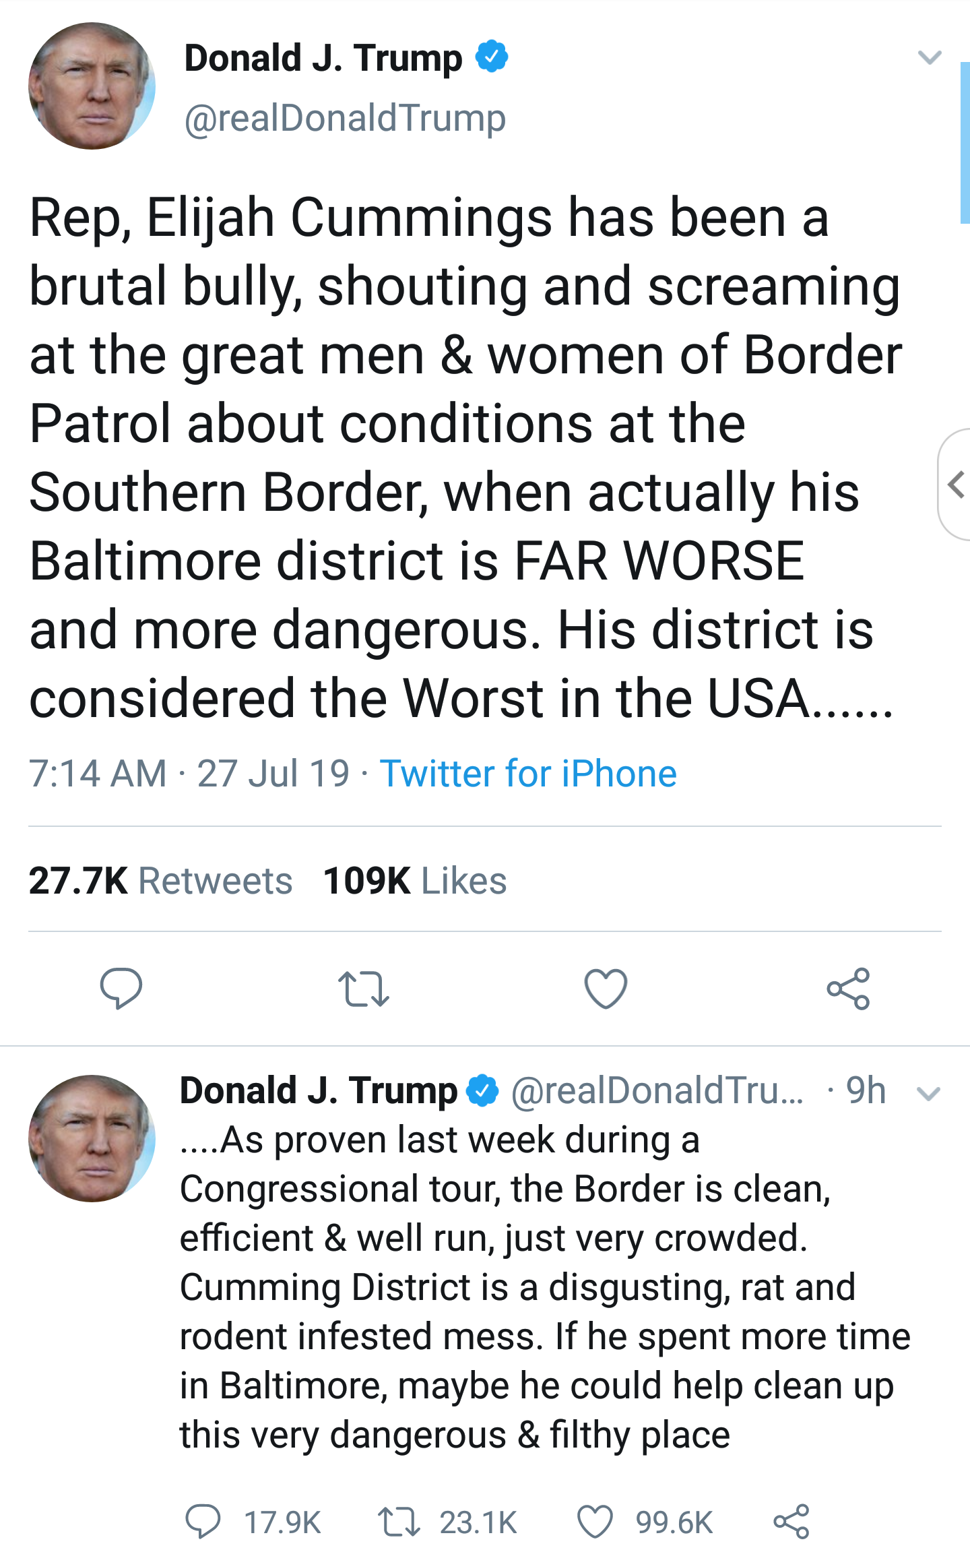Open the Twitter for iPhone link
The height and width of the screenshot is (1550, 970).
(x=528, y=773)
